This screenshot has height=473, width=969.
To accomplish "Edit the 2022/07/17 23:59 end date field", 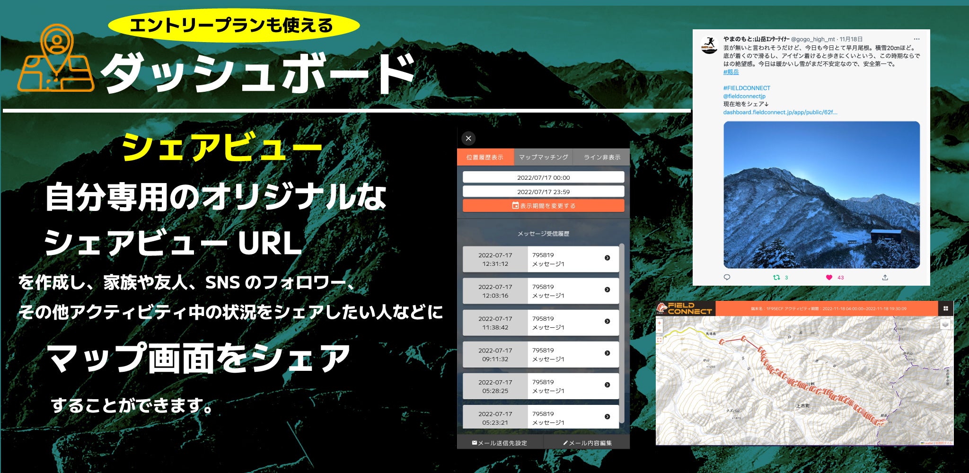I will pos(543,192).
